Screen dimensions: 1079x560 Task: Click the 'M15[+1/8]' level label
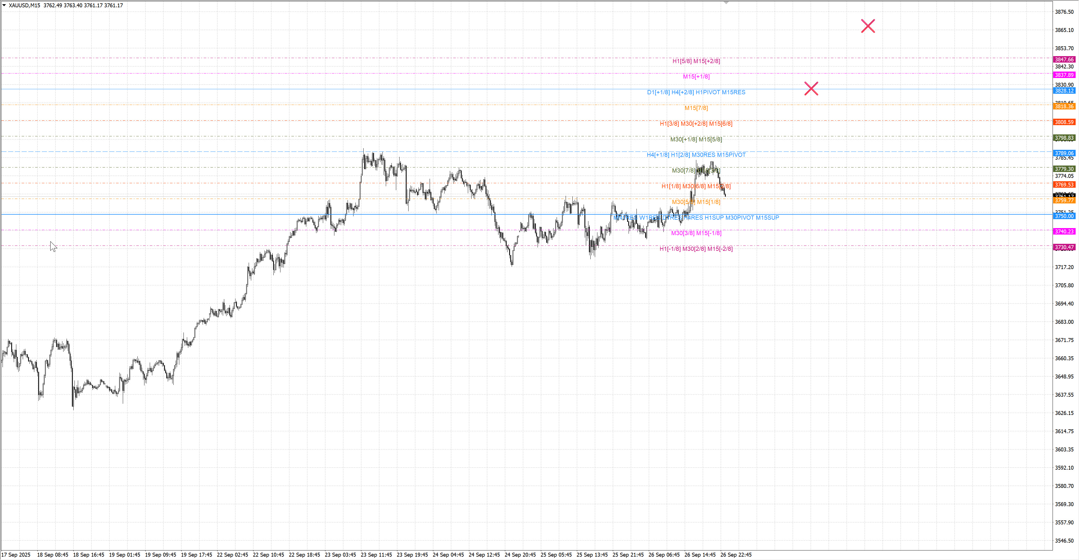[x=696, y=77]
